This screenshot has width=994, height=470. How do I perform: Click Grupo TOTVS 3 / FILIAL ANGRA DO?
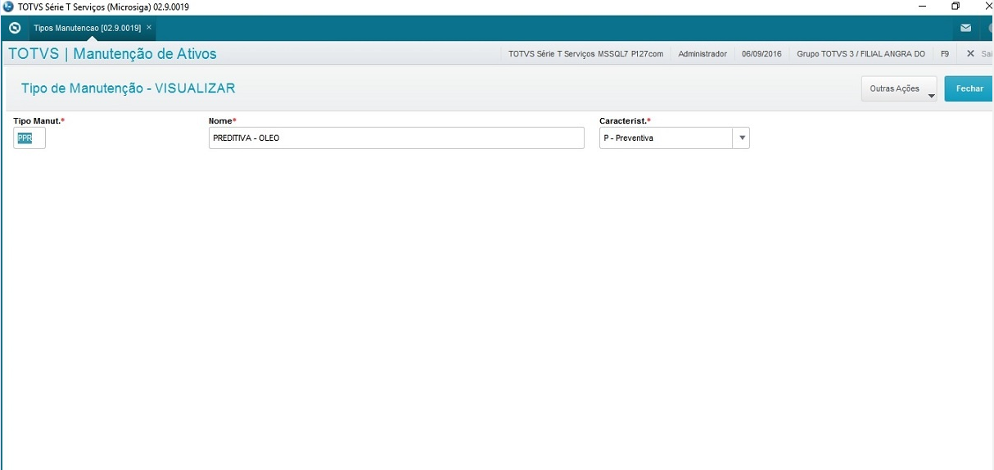click(861, 53)
